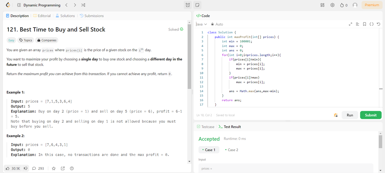Open the Solutions tab
The height and width of the screenshot is (173, 385).
[x=65, y=16]
